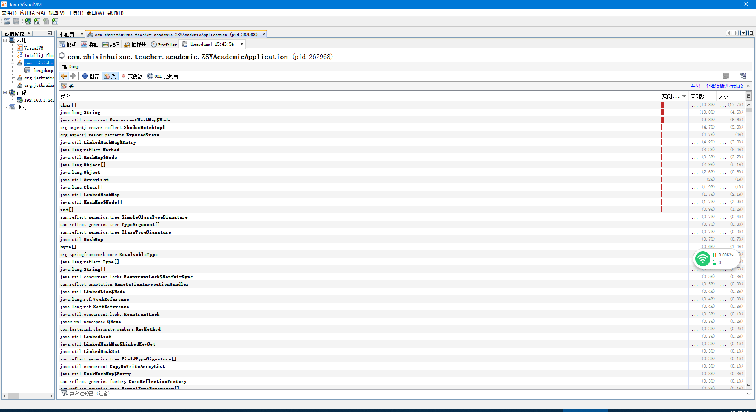Open the 视图(V) menu
This screenshot has height=412, width=756.
56,13
